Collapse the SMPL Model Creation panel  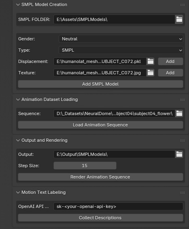(18, 5)
